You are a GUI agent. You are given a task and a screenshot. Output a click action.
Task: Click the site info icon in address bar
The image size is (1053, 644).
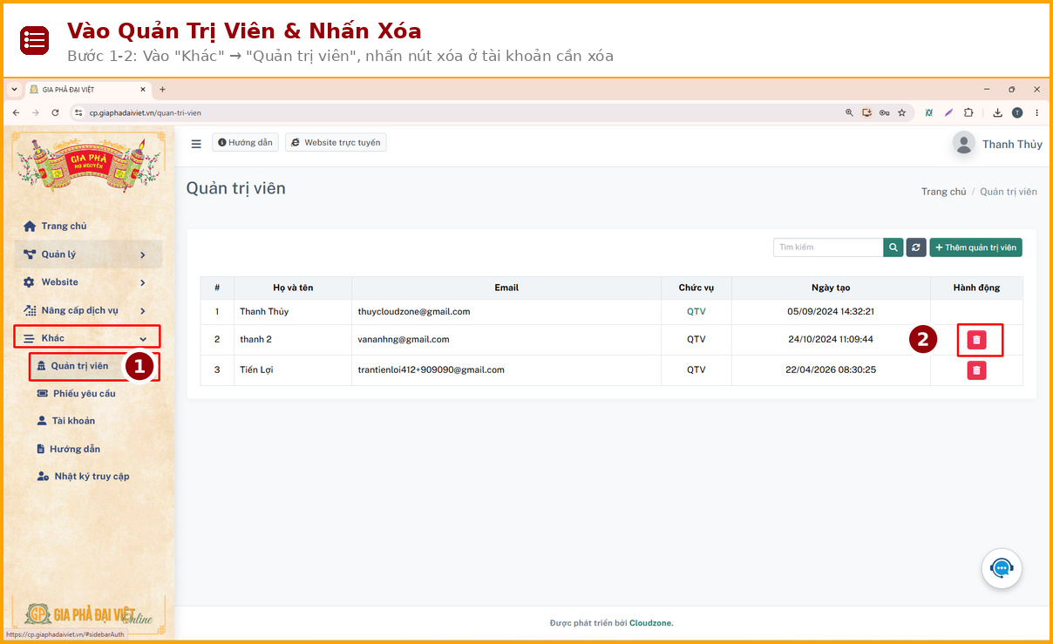[x=78, y=112]
